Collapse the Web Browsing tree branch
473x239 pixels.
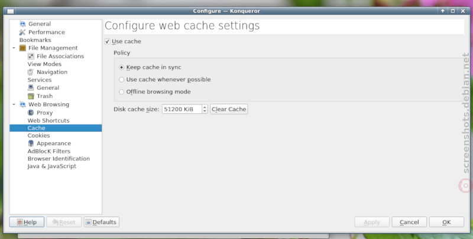pos(14,104)
